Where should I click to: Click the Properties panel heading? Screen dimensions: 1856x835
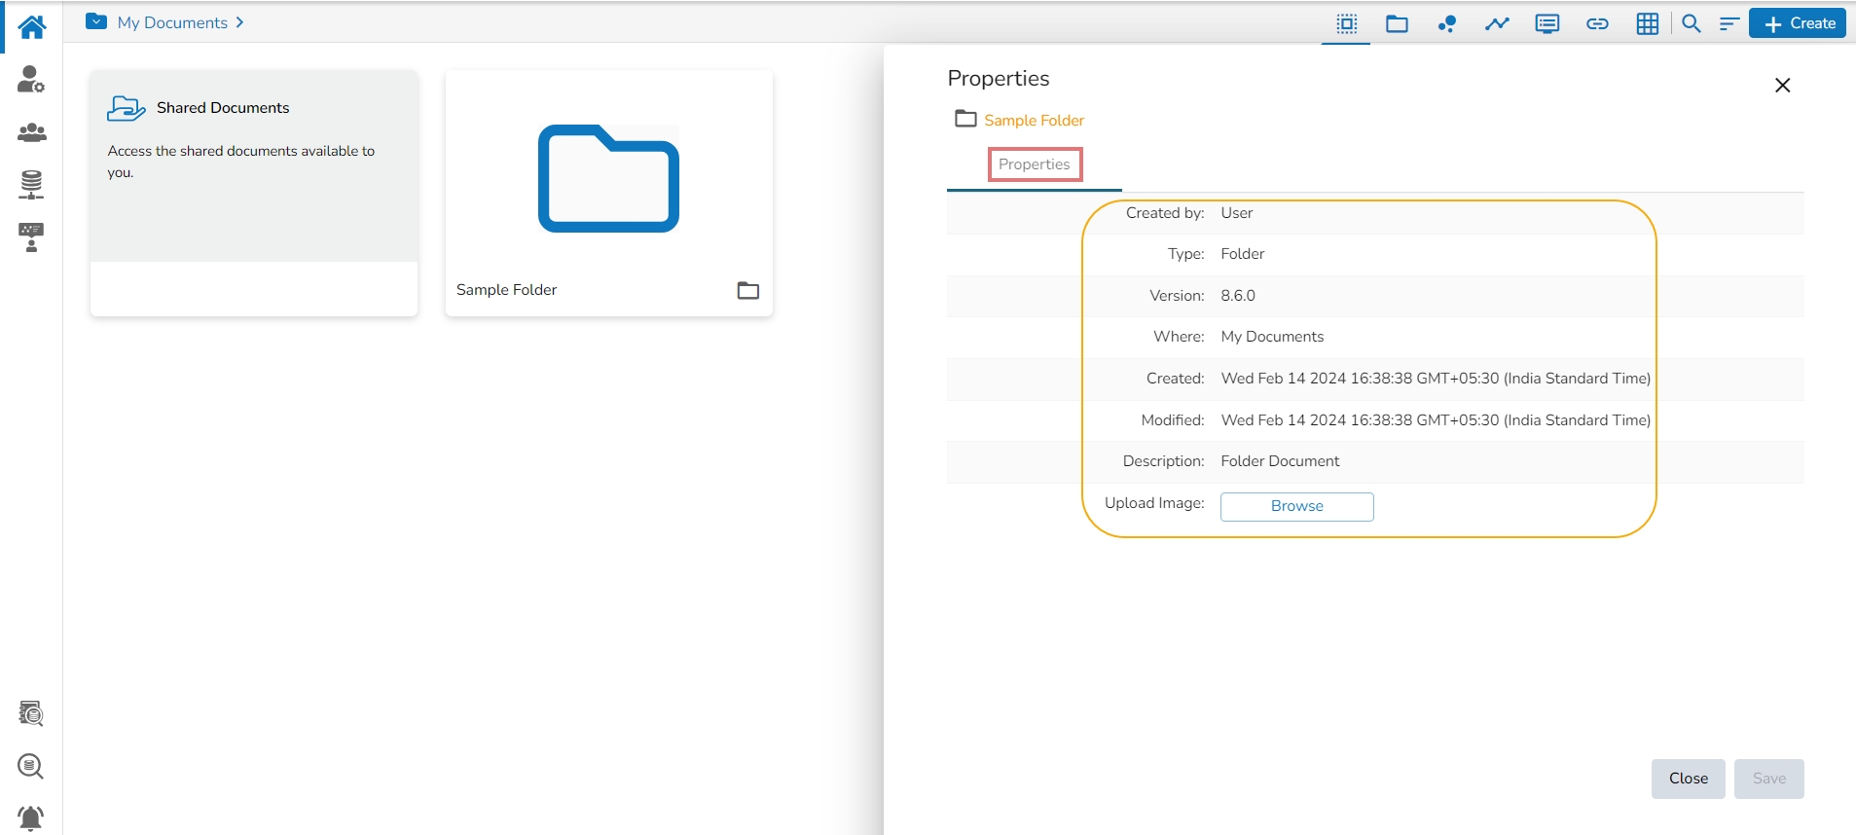pos(999,78)
